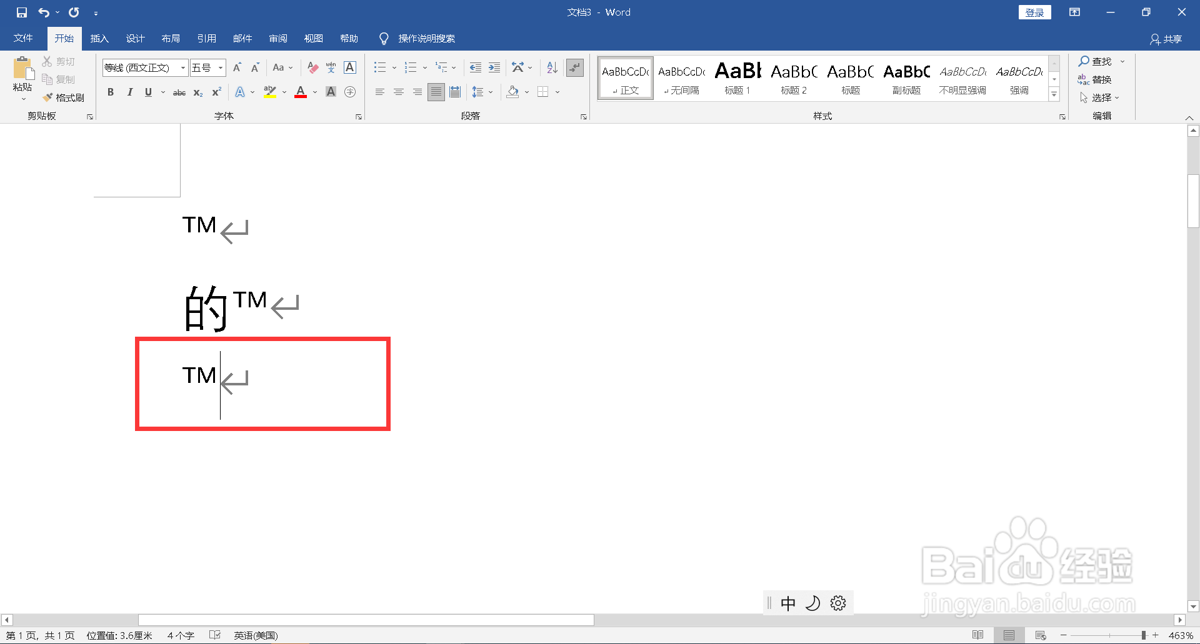Expand underline style options arrow
The image size is (1200, 644).
click(163, 92)
